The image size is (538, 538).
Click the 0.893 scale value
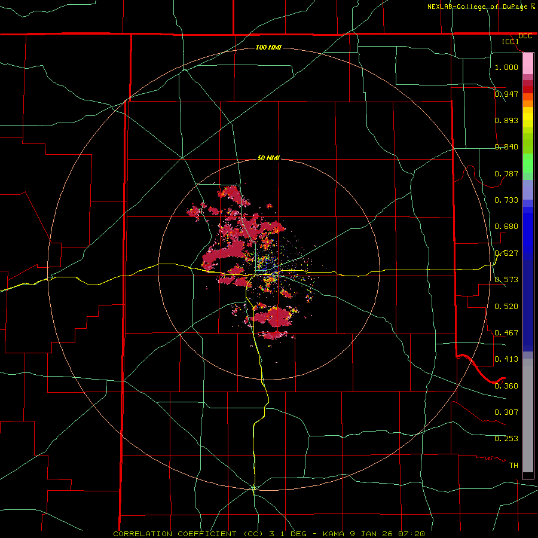point(506,120)
